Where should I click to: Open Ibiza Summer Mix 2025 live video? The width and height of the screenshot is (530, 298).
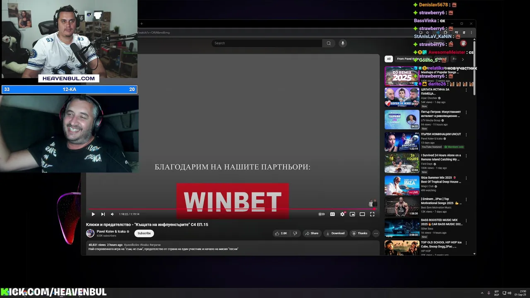tap(402, 185)
